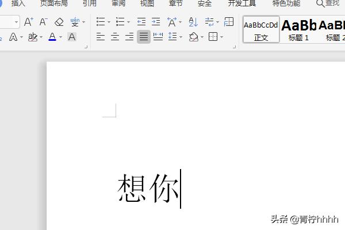This screenshot has height=230, width=345.
Task: Clear formatting with the eraser icon
Action: pyautogui.click(x=59, y=22)
